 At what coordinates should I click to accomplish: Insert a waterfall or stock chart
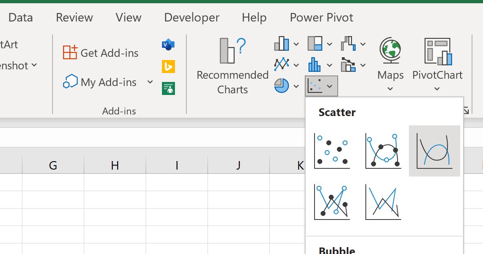click(348, 43)
